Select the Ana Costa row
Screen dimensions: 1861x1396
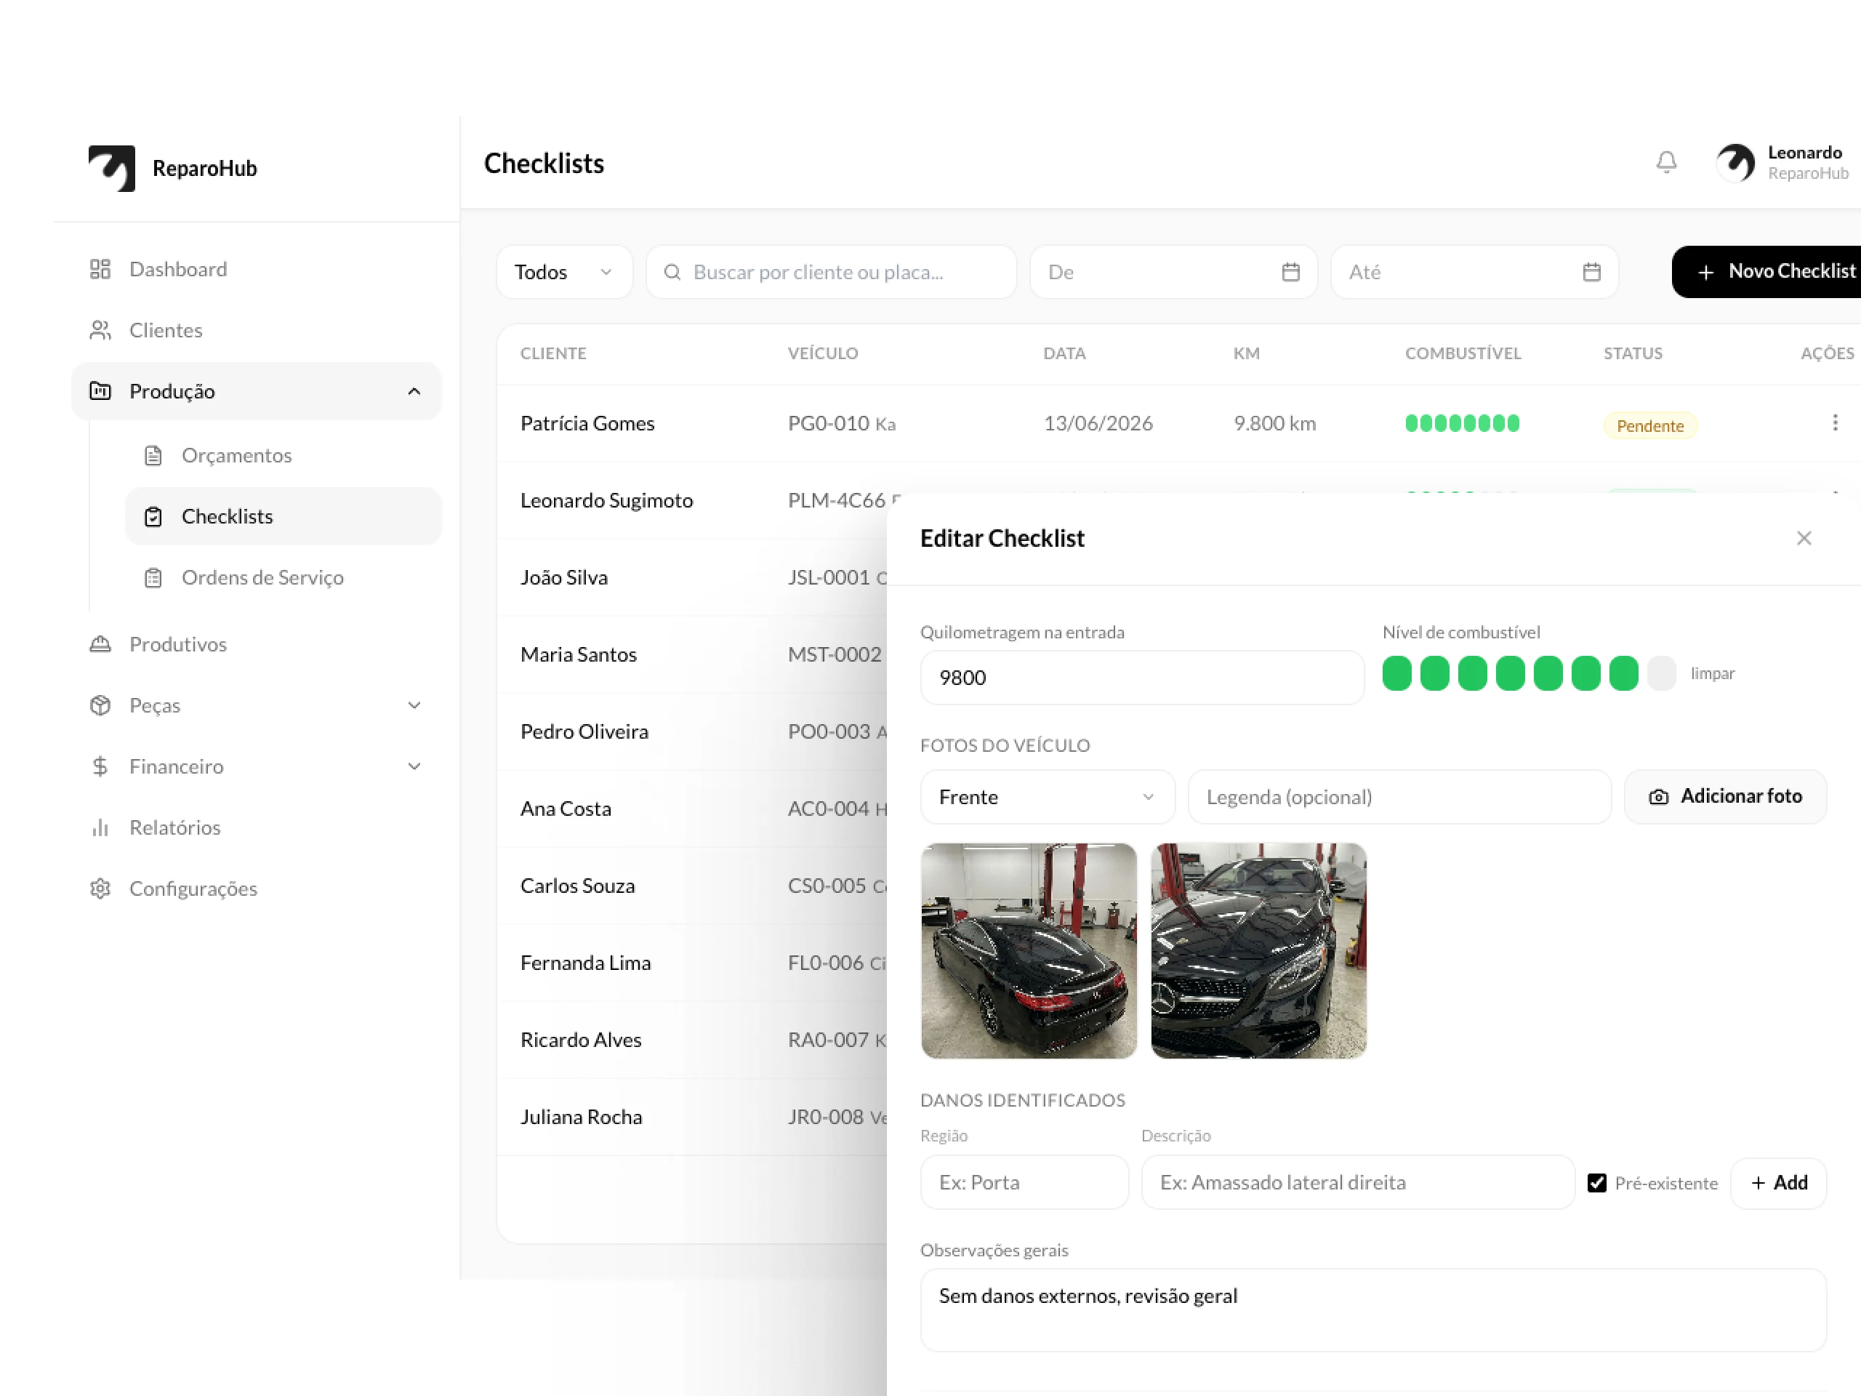pos(691,809)
